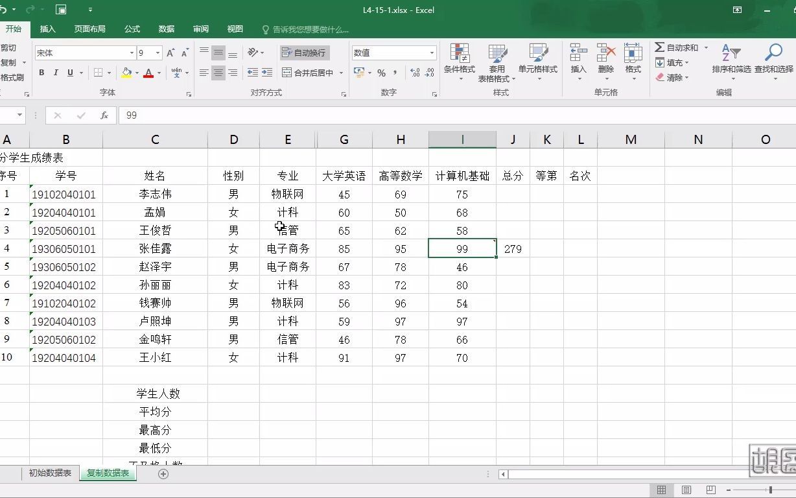
Task: Open 查找和选择 find and select
Action: 773,63
